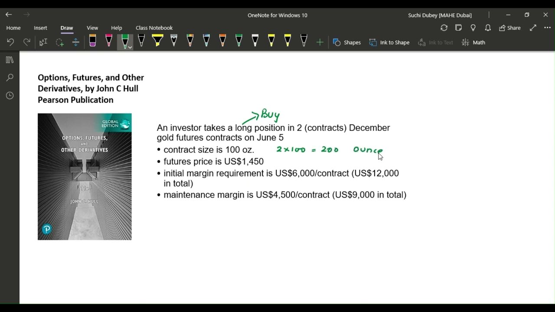Select the Hull textbook cover image
The width and height of the screenshot is (555, 312).
click(85, 177)
